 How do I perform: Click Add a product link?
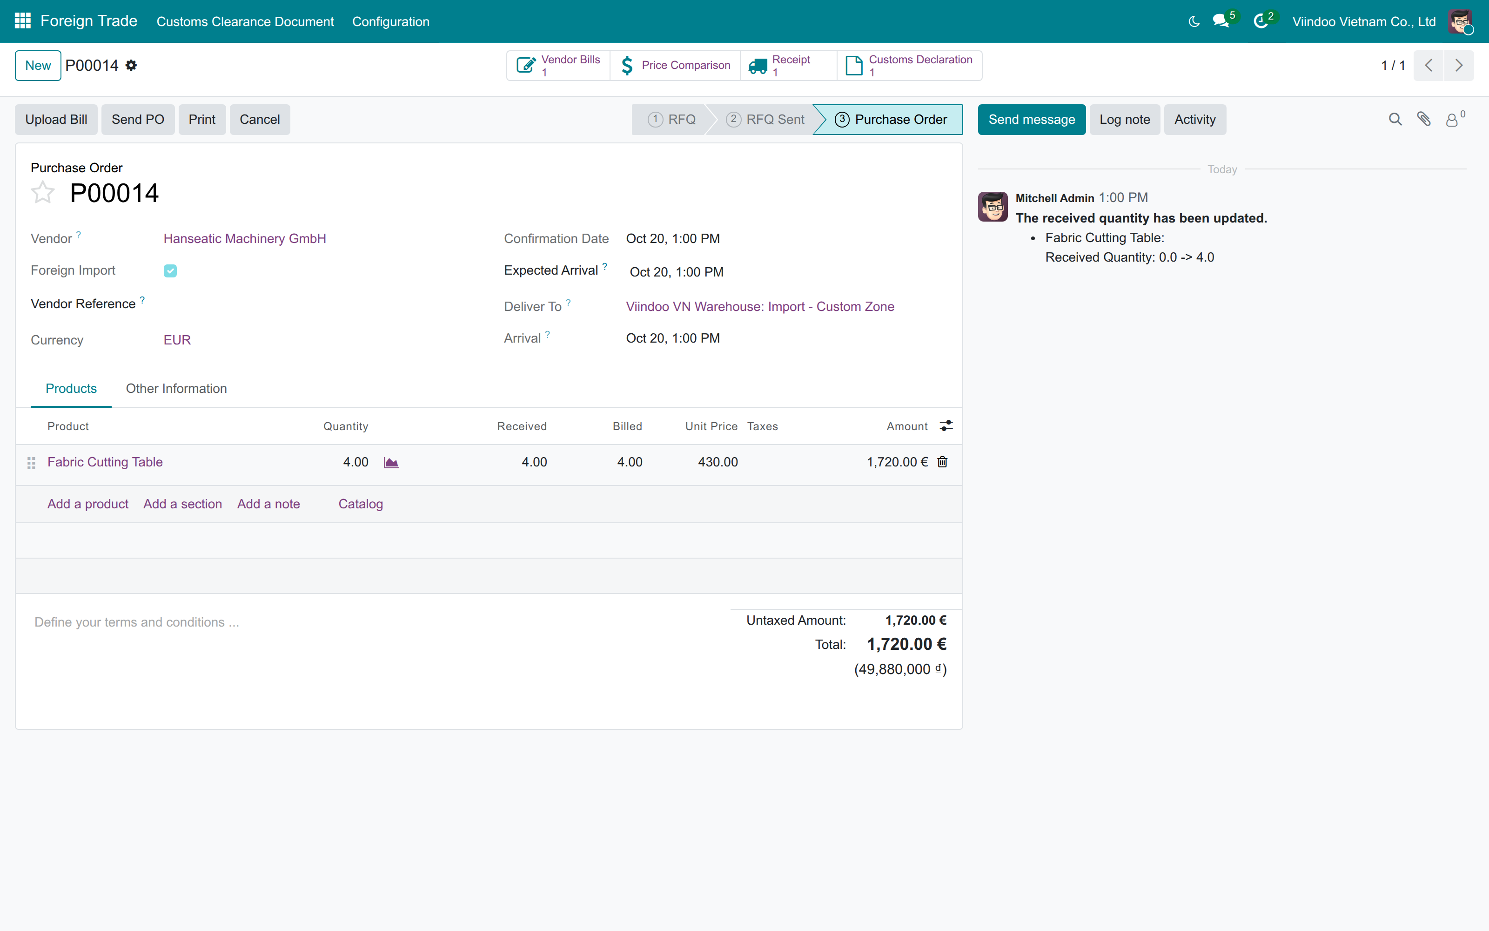(x=88, y=504)
